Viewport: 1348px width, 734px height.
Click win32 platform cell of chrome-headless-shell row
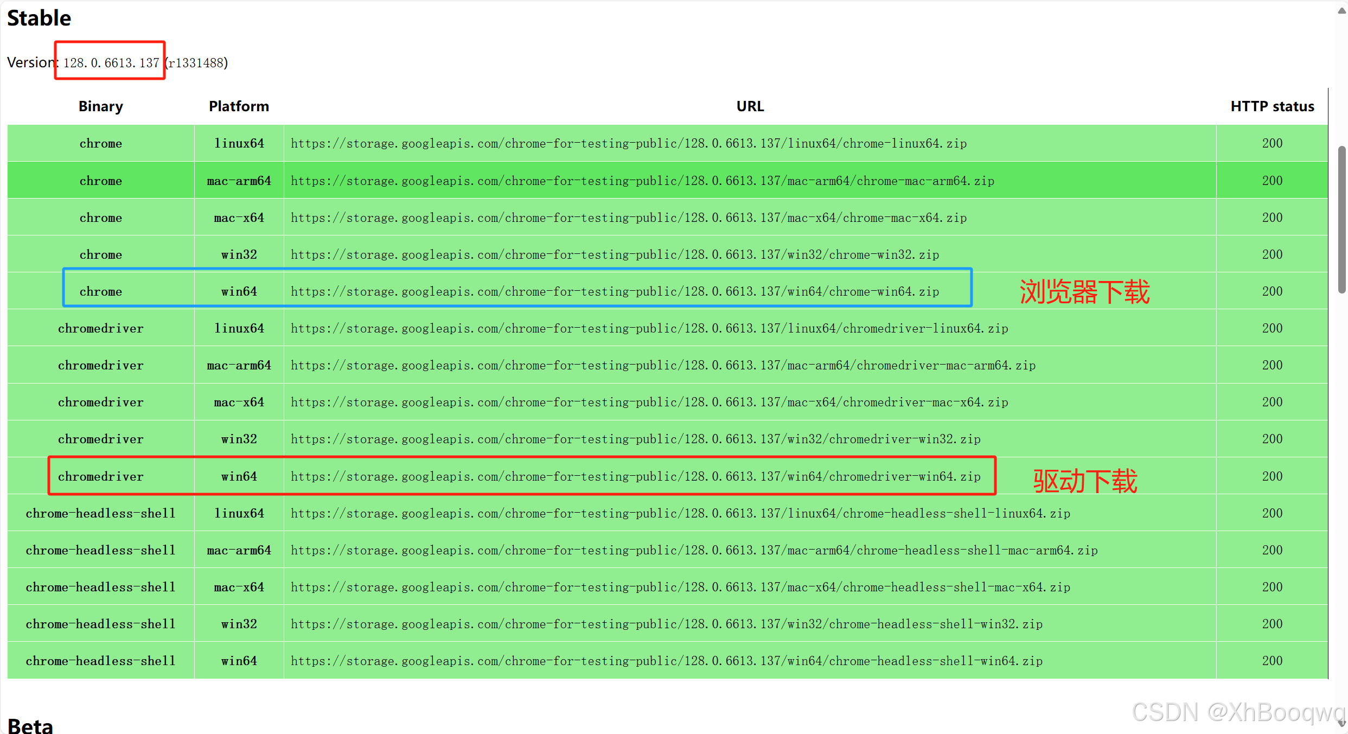(x=239, y=624)
